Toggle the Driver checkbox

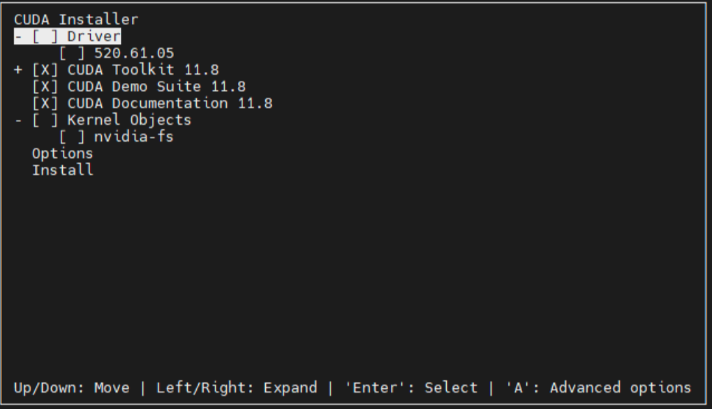click(45, 36)
